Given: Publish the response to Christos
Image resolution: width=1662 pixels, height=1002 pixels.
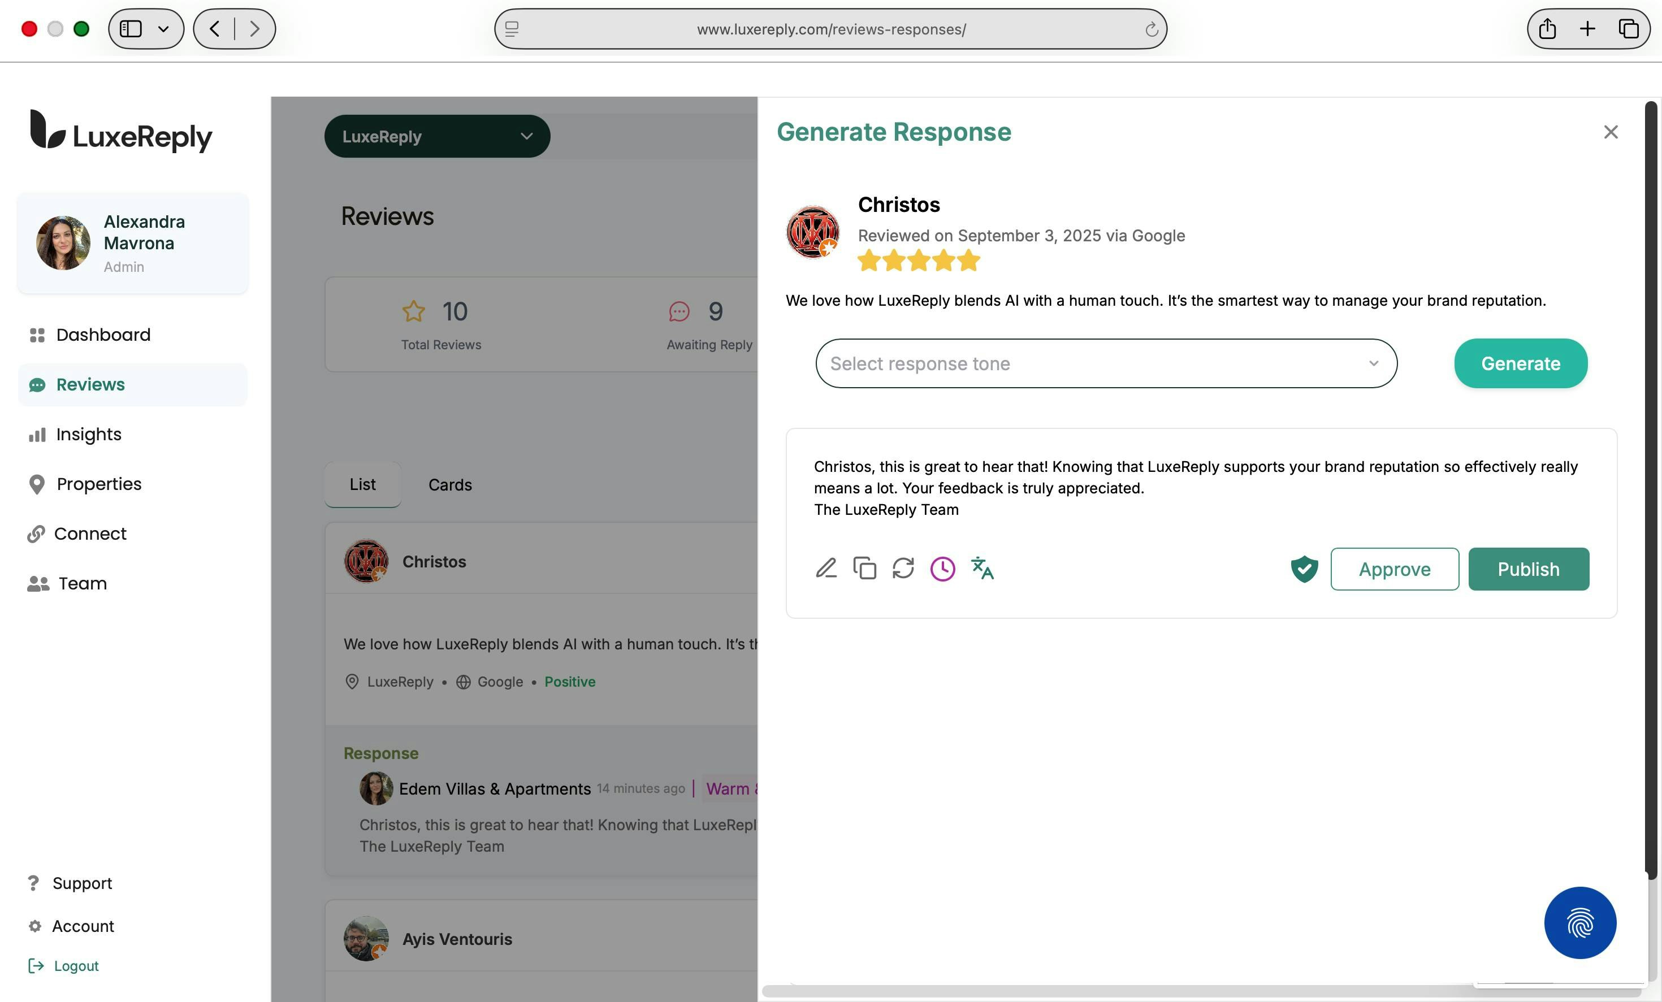Looking at the screenshot, I should 1528,569.
